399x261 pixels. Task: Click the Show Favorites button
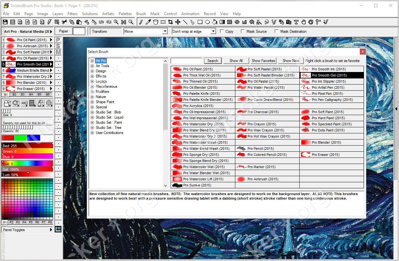tap(263, 61)
